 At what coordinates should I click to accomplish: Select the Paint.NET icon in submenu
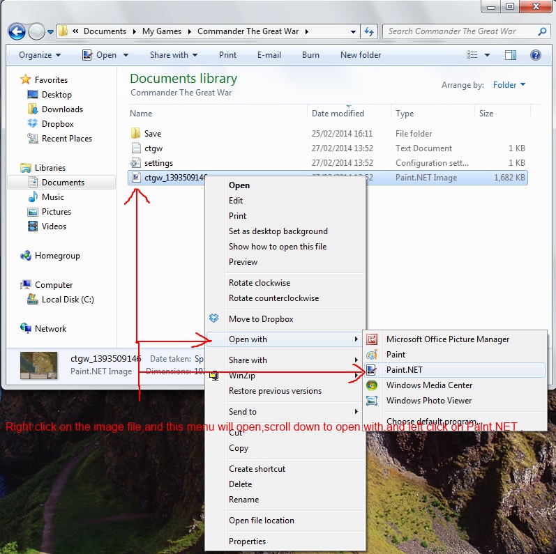coord(372,370)
